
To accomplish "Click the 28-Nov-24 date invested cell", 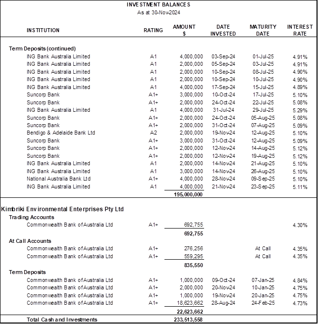I will tap(223, 179).
